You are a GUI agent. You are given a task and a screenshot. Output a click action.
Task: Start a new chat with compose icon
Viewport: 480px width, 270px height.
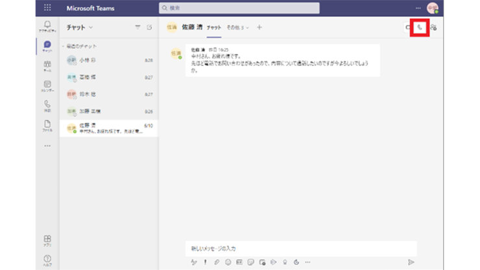[149, 27]
